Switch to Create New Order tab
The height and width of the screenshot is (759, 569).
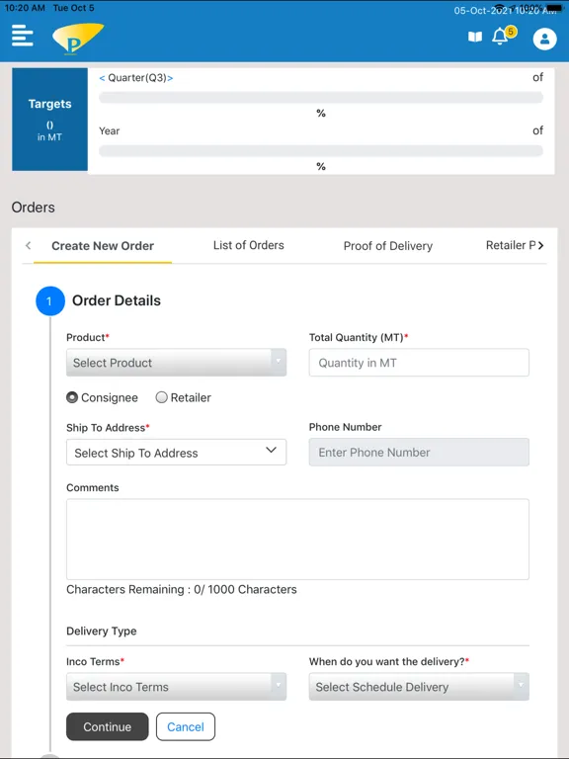point(103,246)
